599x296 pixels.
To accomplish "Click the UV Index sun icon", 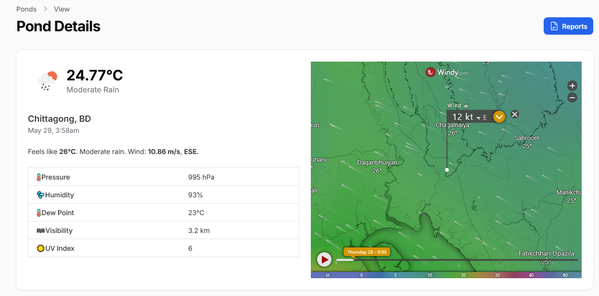I will [40, 248].
